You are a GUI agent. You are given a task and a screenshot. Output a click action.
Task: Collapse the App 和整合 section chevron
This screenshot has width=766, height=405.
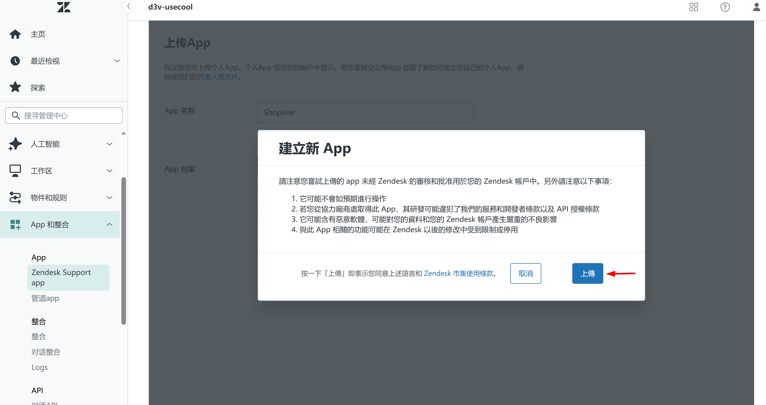pyautogui.click(x=110, y=224)
